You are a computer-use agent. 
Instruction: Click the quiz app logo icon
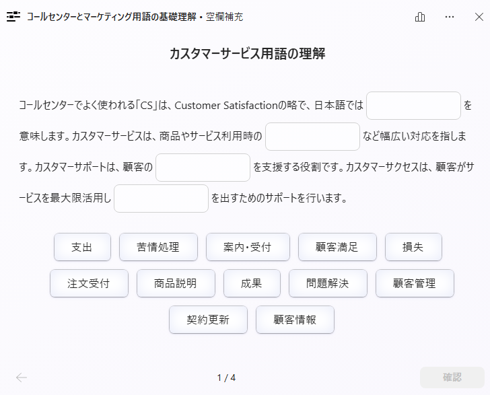pos(13,17)
